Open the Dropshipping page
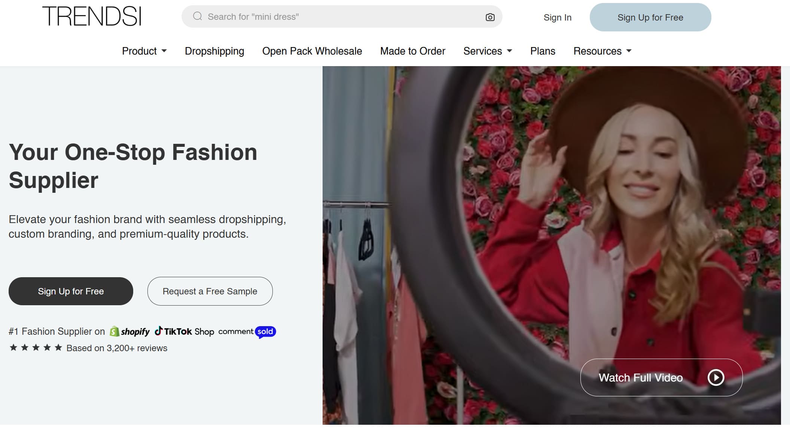790x430 pixels. pyautogui.click(x=214, y=51)
